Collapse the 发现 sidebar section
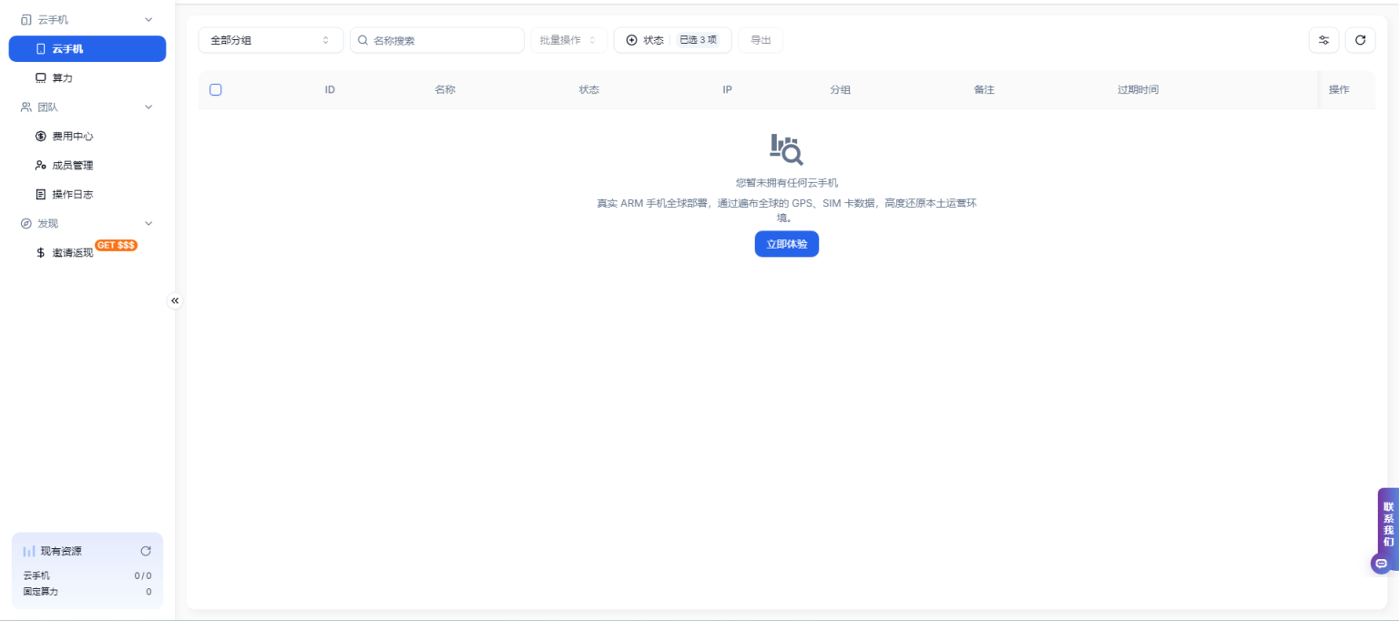Screen dimensions: 1399x621 pyautogui.click(x=148, y=223)
